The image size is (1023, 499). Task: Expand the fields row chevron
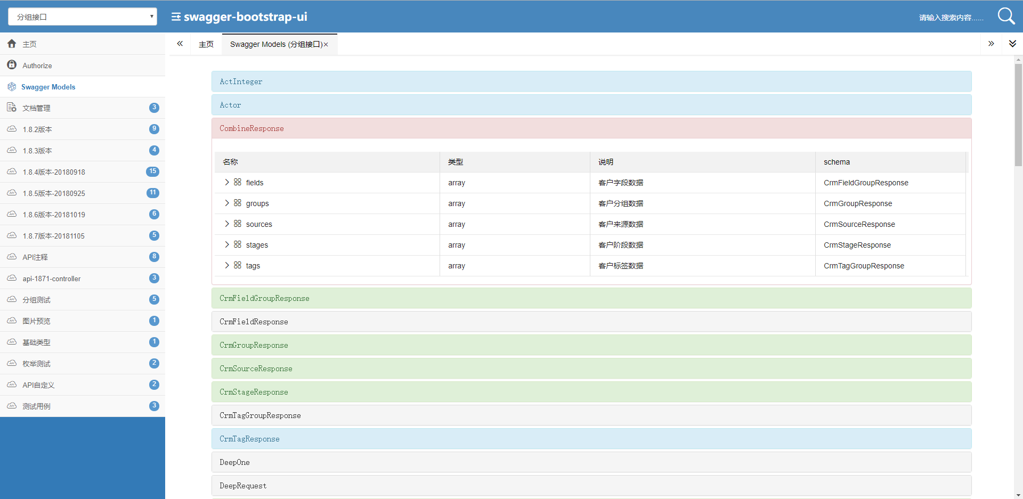[x=227, y=182]
